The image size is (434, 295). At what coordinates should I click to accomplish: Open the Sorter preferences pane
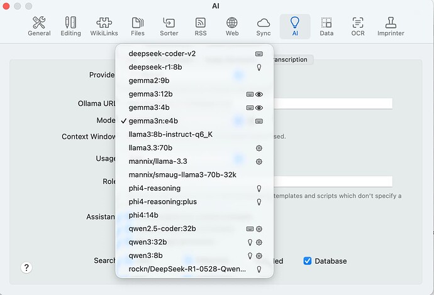pyautogui.click(x=169, y=26)
